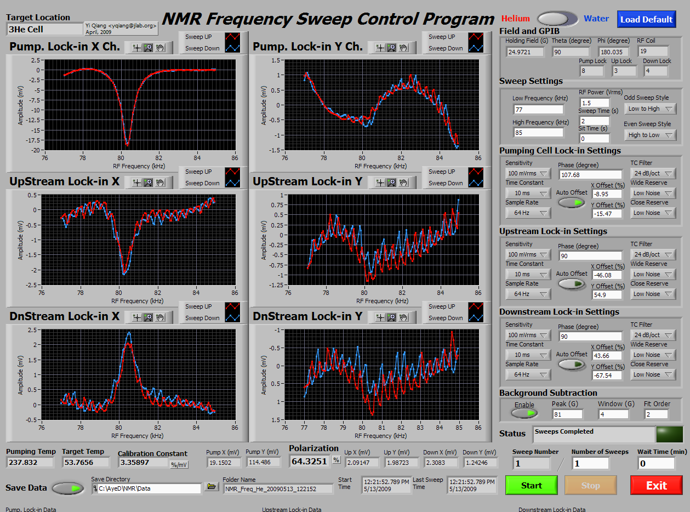Viewport: 690px width, 512px height.
Task: Open Upstream Sensitivity dropdown
Action: pos(528,254)
